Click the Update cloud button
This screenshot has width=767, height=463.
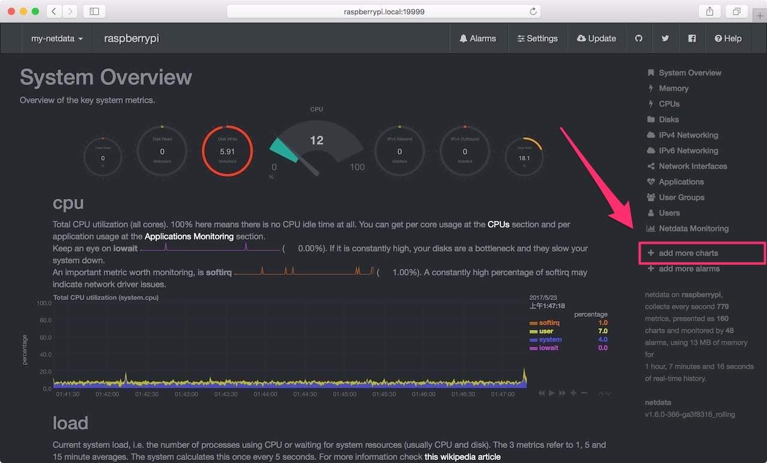point(596,38)
